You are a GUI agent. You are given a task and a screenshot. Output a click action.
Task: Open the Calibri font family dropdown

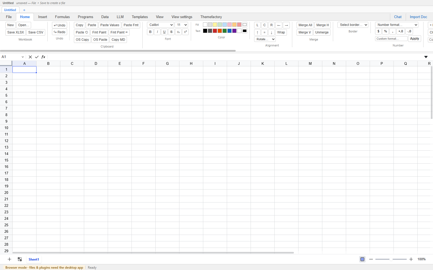[160, 25]
